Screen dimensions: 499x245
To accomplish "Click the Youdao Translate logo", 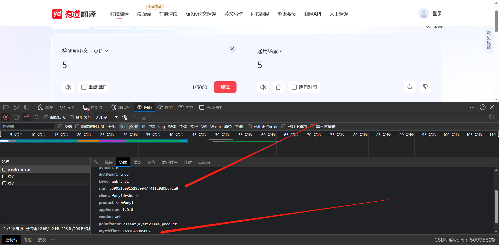I will pos(74,14).
